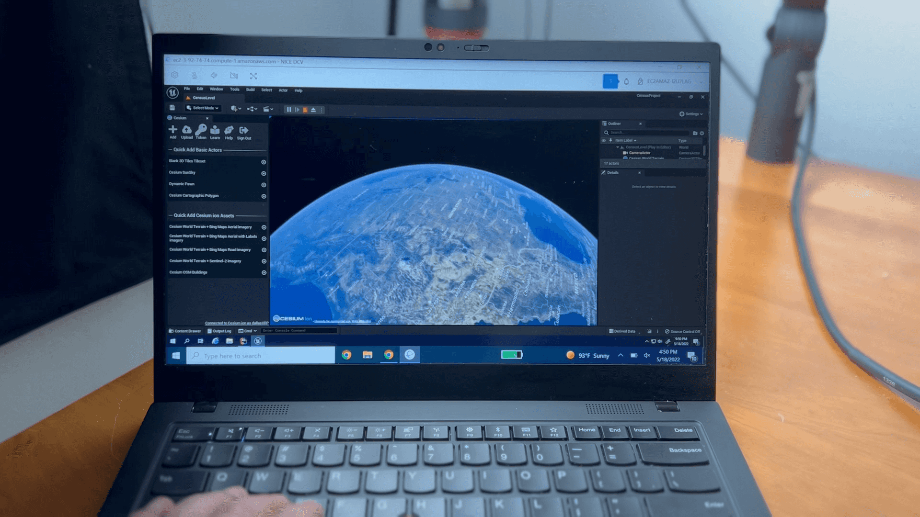Viewport: 920px width, 517px height.
Task: Click the Cesium Add button
Action: click(x=173, y=132)
